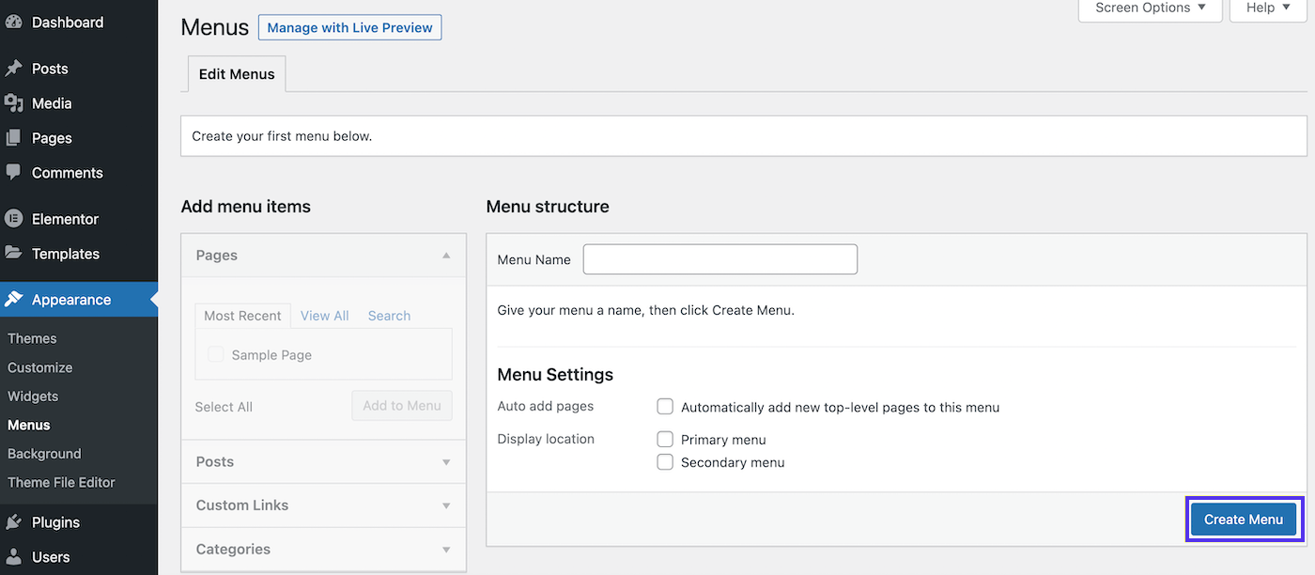Click the Plugins plug icon

tap(13, 522)
